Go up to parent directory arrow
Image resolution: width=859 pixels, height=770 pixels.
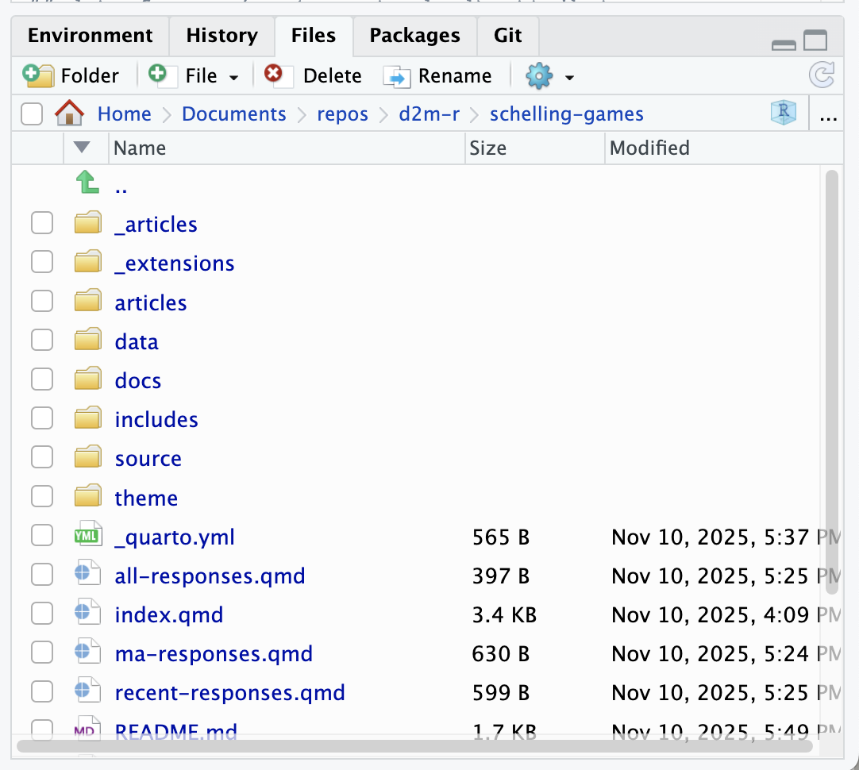coord(87,184)
